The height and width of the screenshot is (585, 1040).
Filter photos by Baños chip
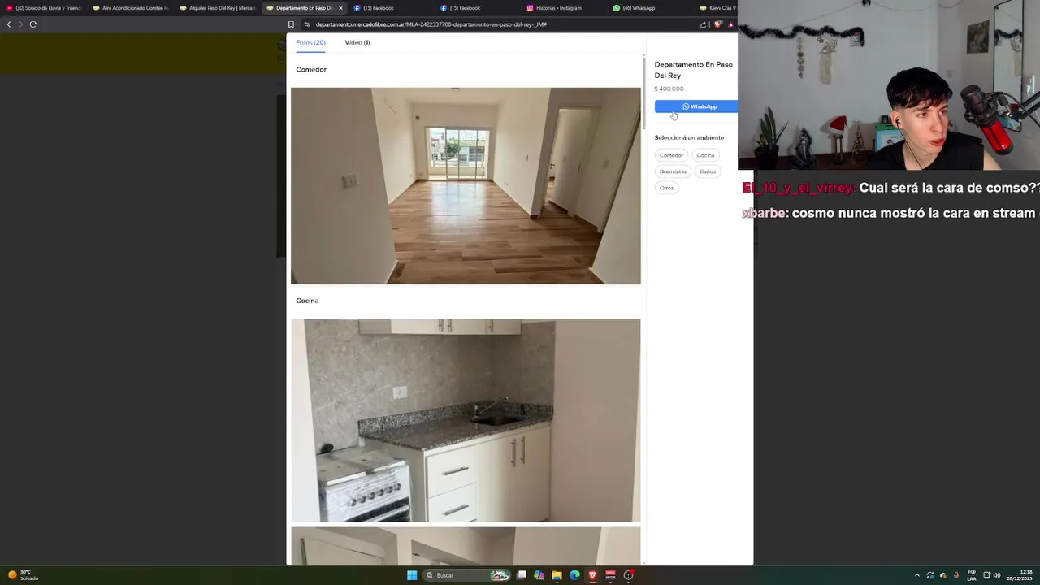pos(708,171)
